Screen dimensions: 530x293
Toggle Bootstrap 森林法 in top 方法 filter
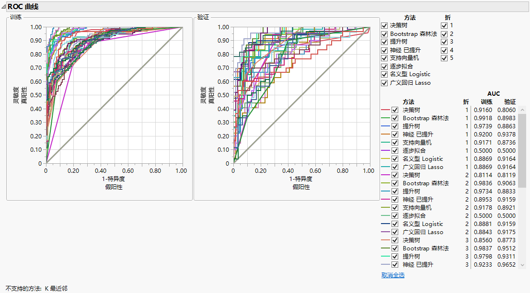pos(384,34)
